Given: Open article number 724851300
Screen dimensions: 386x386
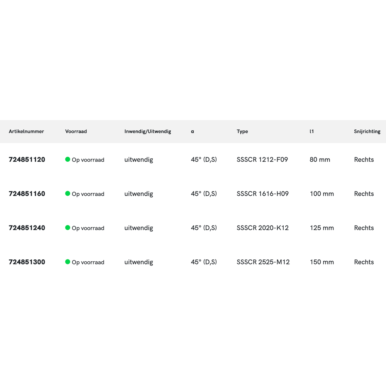Looking at the screenshot, I should pos(27,262).
